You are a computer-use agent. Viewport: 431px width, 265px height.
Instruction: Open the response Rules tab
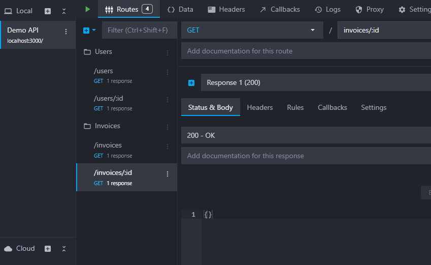tap(295, 107)
